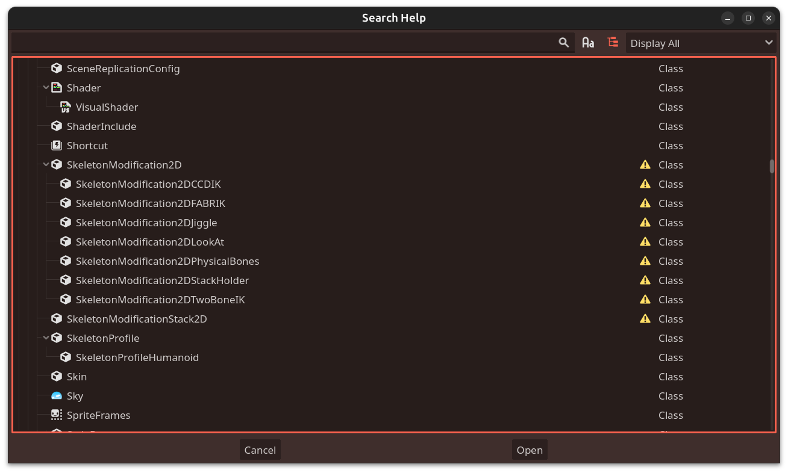Click the Skin cube icon

click(x=56, y=376)
